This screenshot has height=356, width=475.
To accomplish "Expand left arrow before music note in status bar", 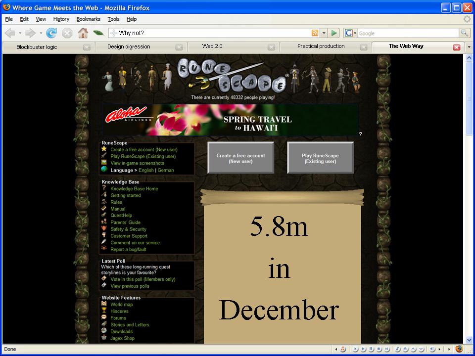I will click(x=336, y=349).
